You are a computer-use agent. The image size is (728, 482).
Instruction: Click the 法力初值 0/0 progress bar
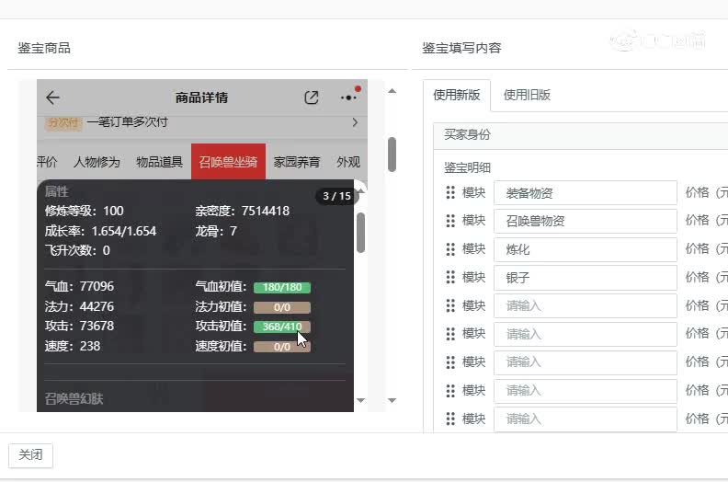[282, 307]
